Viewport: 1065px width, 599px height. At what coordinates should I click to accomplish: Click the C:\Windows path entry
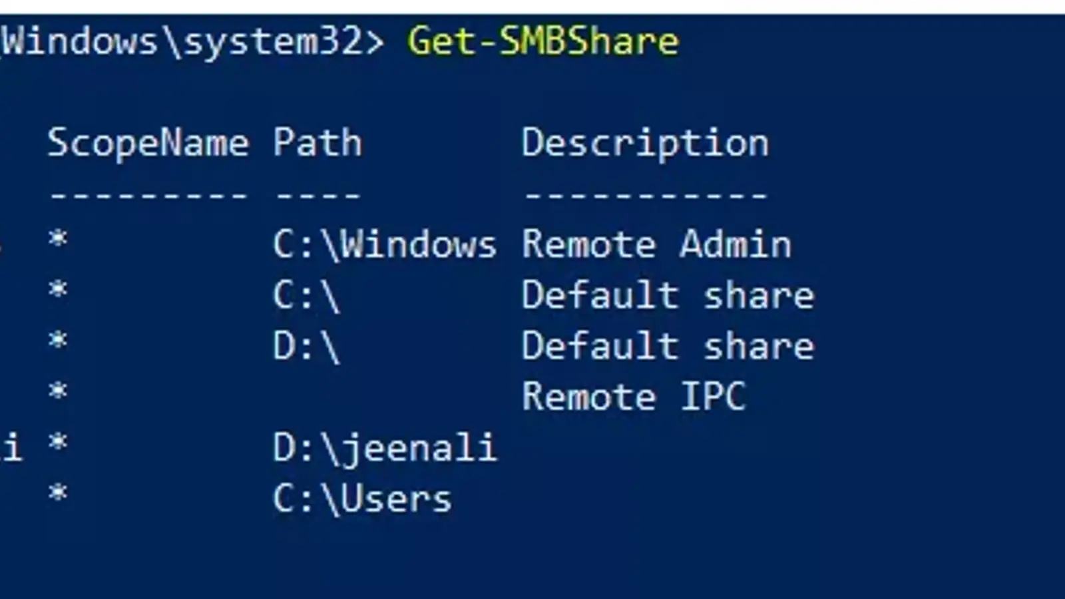click(x=384, y=245)
